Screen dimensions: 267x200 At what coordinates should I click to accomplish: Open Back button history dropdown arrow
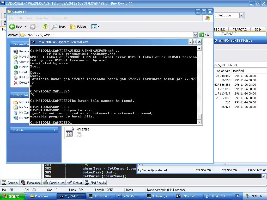(x=25, y=27)
